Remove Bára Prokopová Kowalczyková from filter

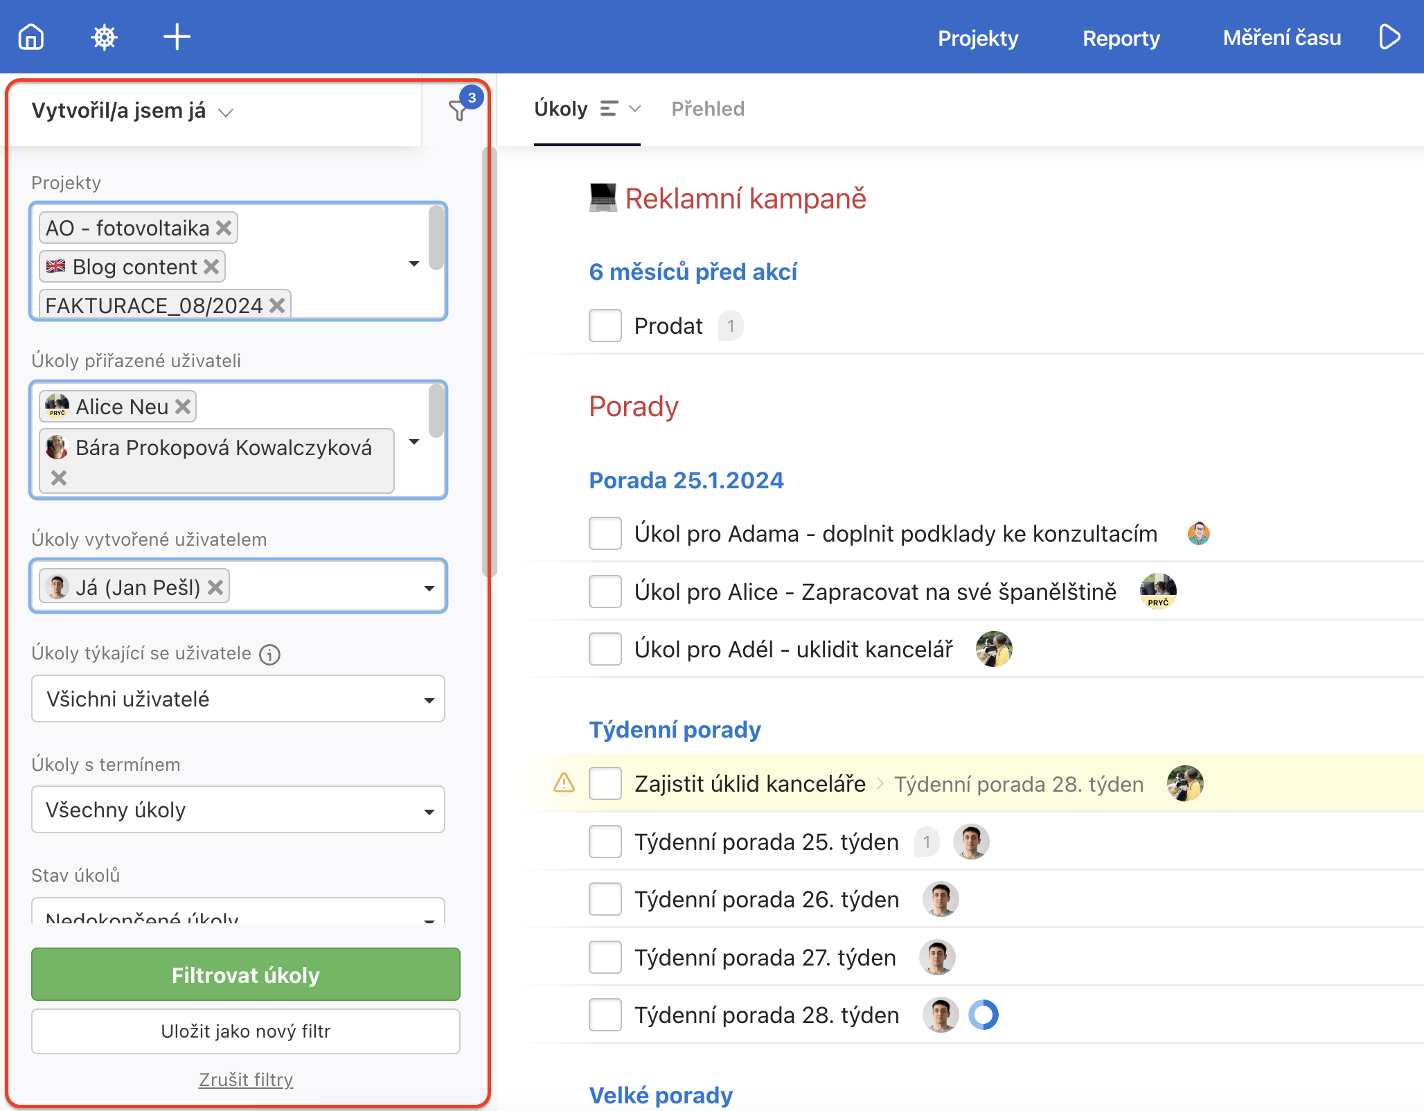click(59, 478)
